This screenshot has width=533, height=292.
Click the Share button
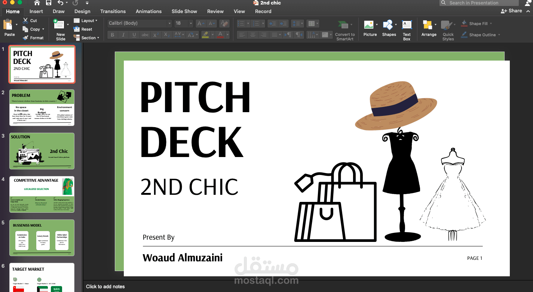pos(511,11)
